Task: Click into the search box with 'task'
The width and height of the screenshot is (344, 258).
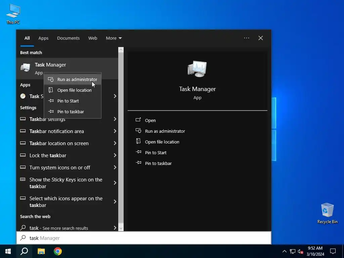Action: click(x=144, y=238)
